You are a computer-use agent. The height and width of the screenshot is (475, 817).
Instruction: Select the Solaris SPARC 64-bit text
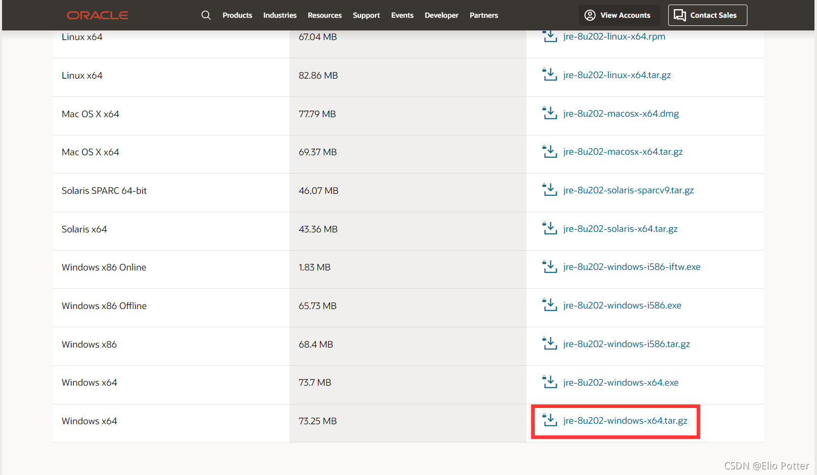click(x=104, y=191)
